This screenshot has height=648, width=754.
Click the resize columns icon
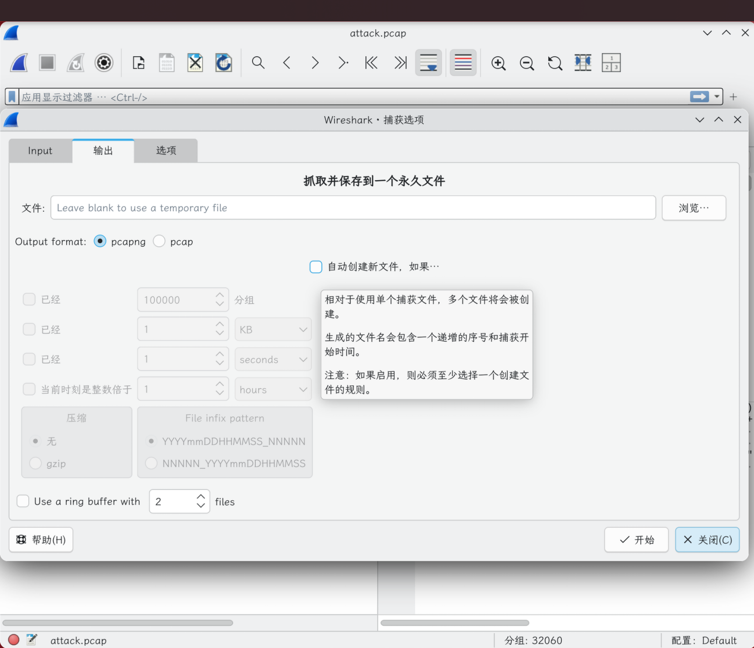tap(583, 63)
